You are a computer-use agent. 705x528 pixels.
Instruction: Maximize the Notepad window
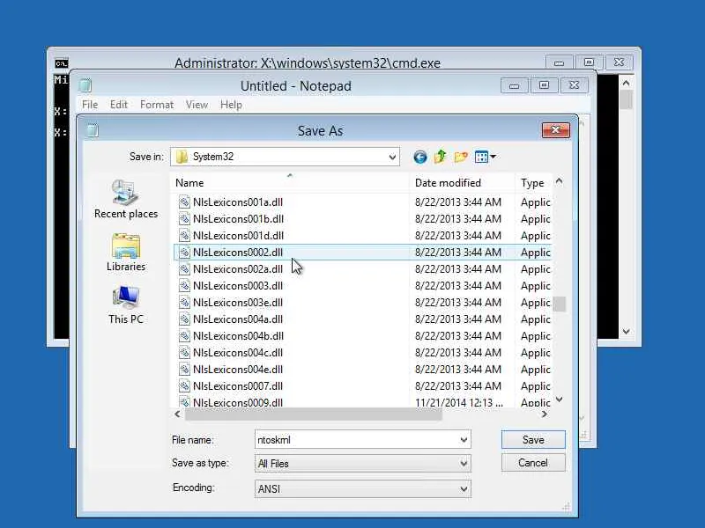tap(544, 84)
